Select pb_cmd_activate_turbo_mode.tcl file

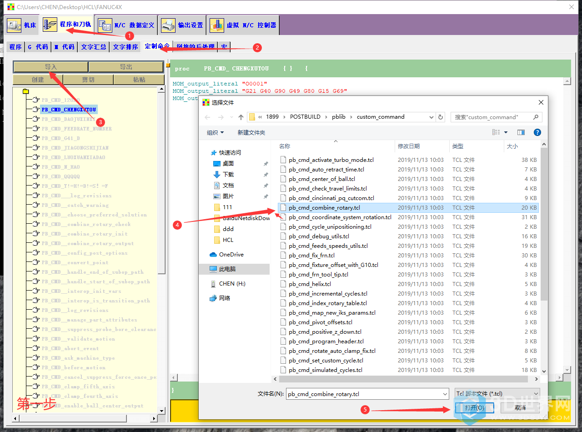coord(331,160)
